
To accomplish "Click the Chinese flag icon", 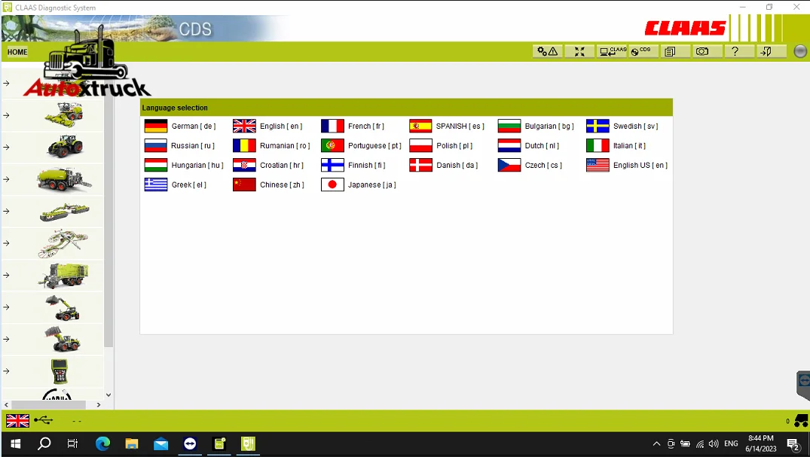I will pos(244,185).
